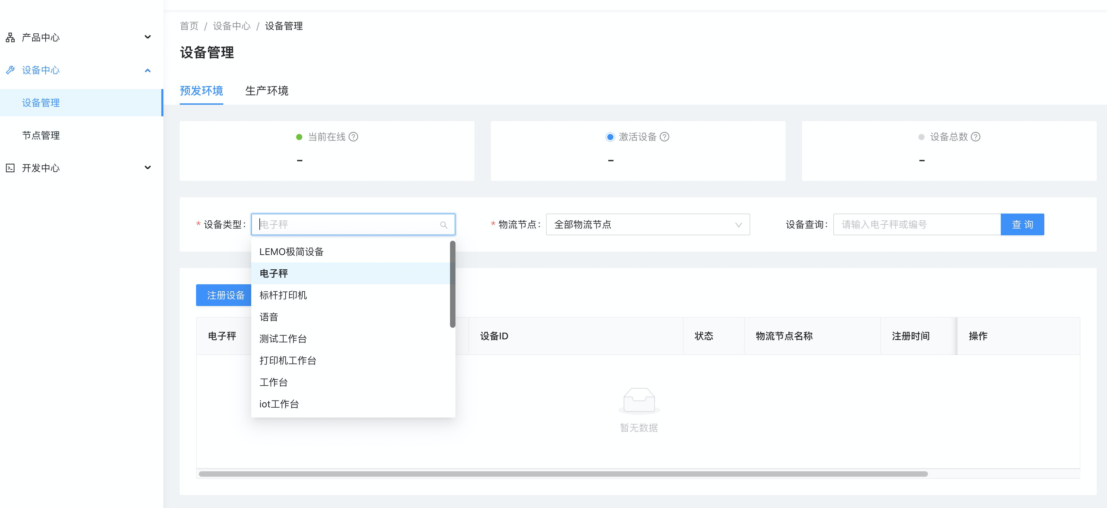Viewport: 1107px width, 508px height.
Task: Click the 查询 button
Action: [x=1022, y=224]
